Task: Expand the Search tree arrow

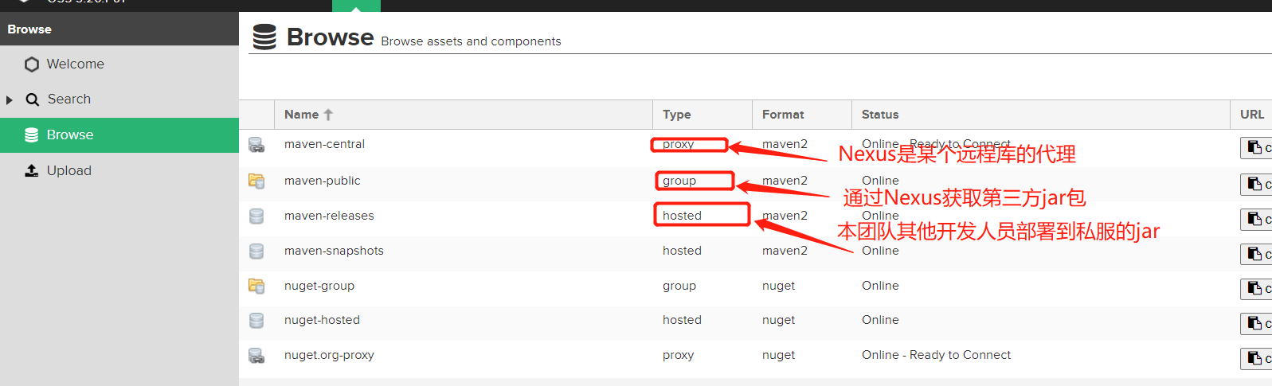Action: (x=10, y=99)
